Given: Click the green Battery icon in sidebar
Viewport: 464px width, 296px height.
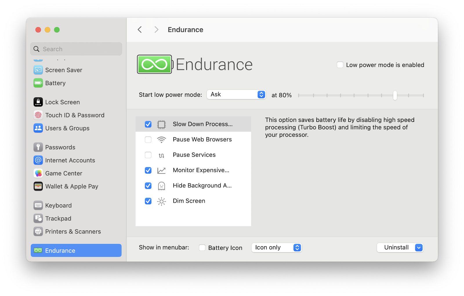Looking at the screenshot, I should pos(38,83).
